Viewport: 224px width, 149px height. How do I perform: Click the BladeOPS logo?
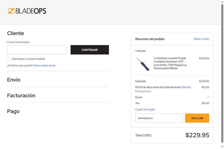pos(27,11)
